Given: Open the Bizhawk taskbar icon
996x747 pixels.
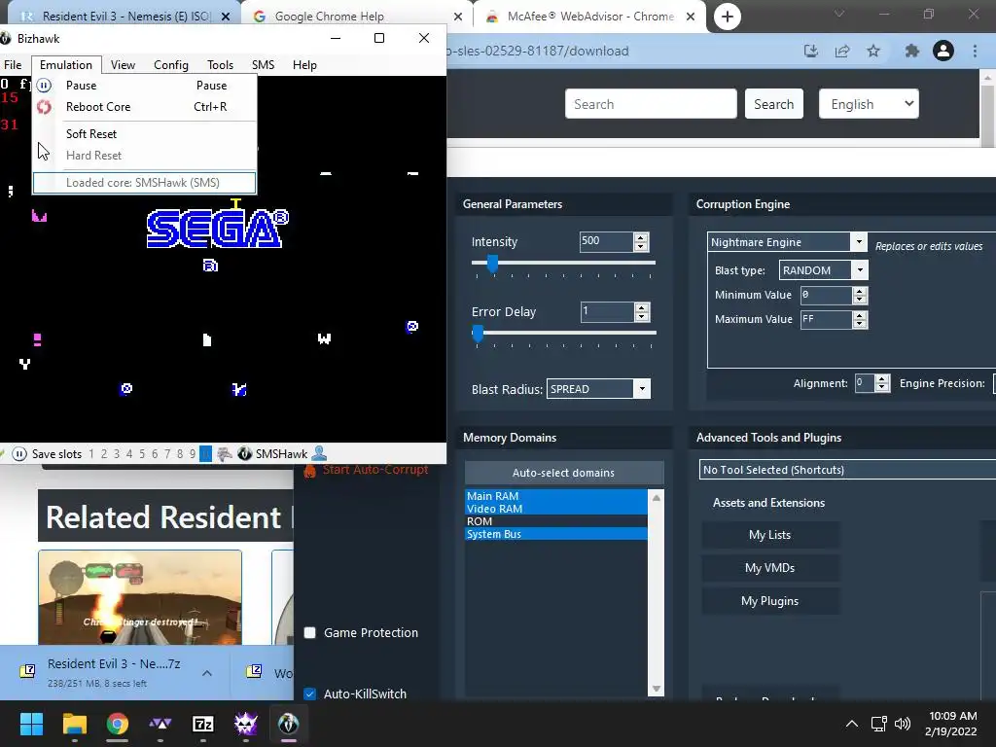Looking at the screenshot, I should [x=288, y=724].
